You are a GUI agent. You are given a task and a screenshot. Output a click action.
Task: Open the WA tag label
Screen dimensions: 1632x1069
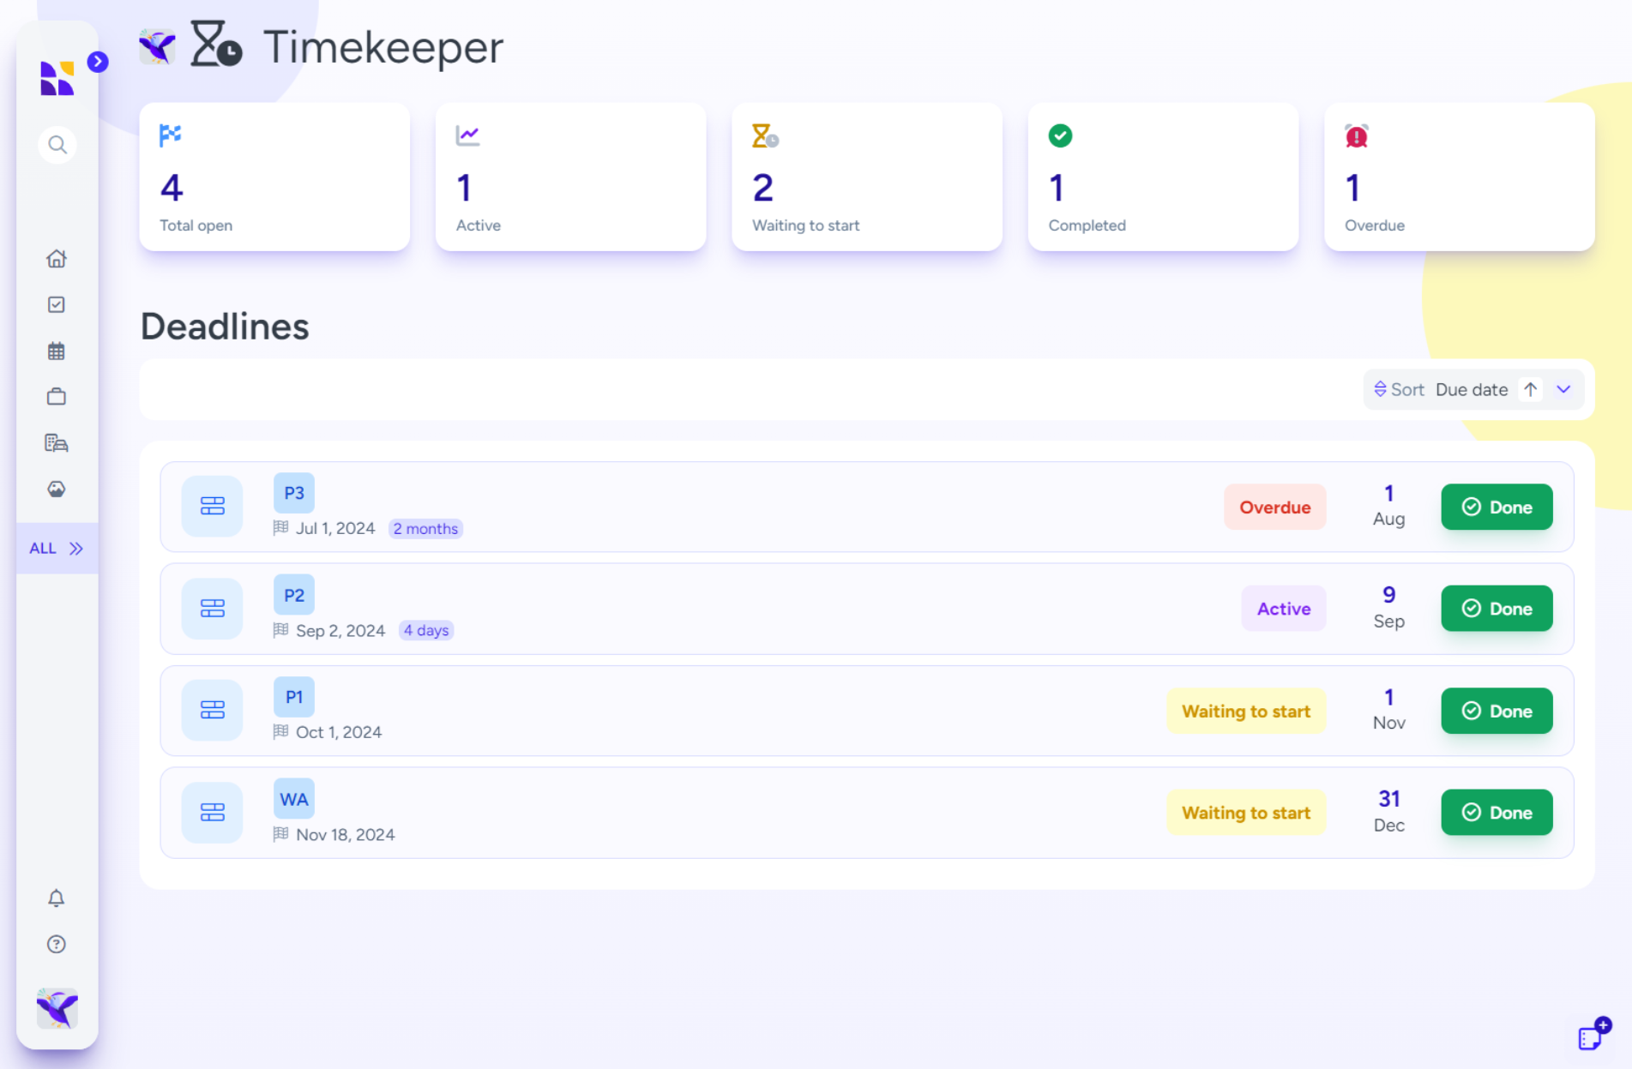[294, 799]
